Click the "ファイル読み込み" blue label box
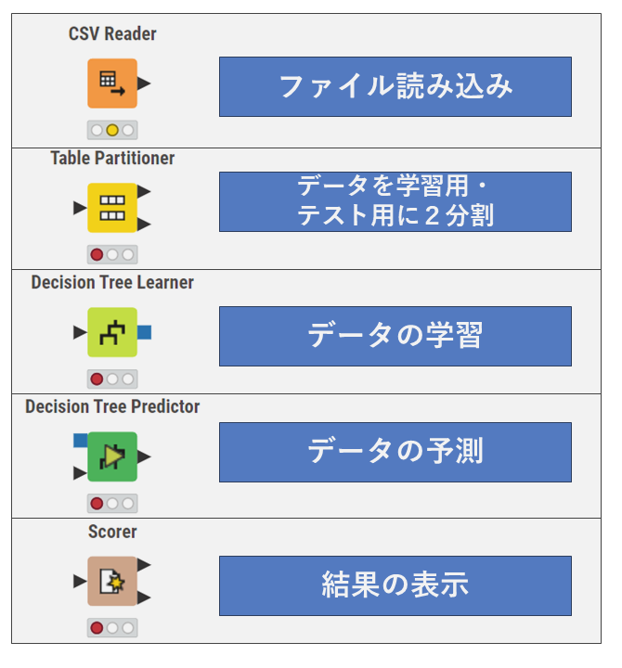The image size is (622, 668). click(395, 86)
